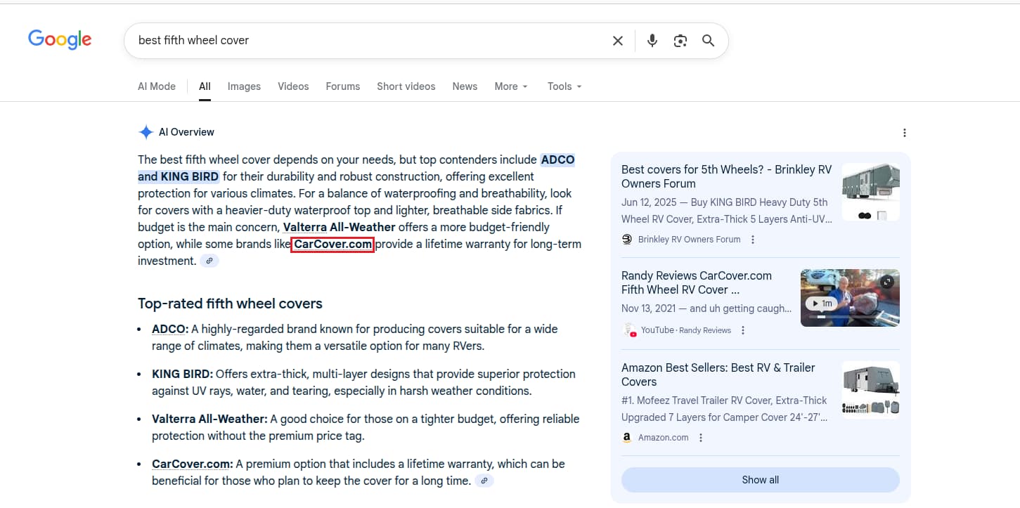
Task: Click the link chip icon after 'investment.'
Action: [x=209, y=260]
